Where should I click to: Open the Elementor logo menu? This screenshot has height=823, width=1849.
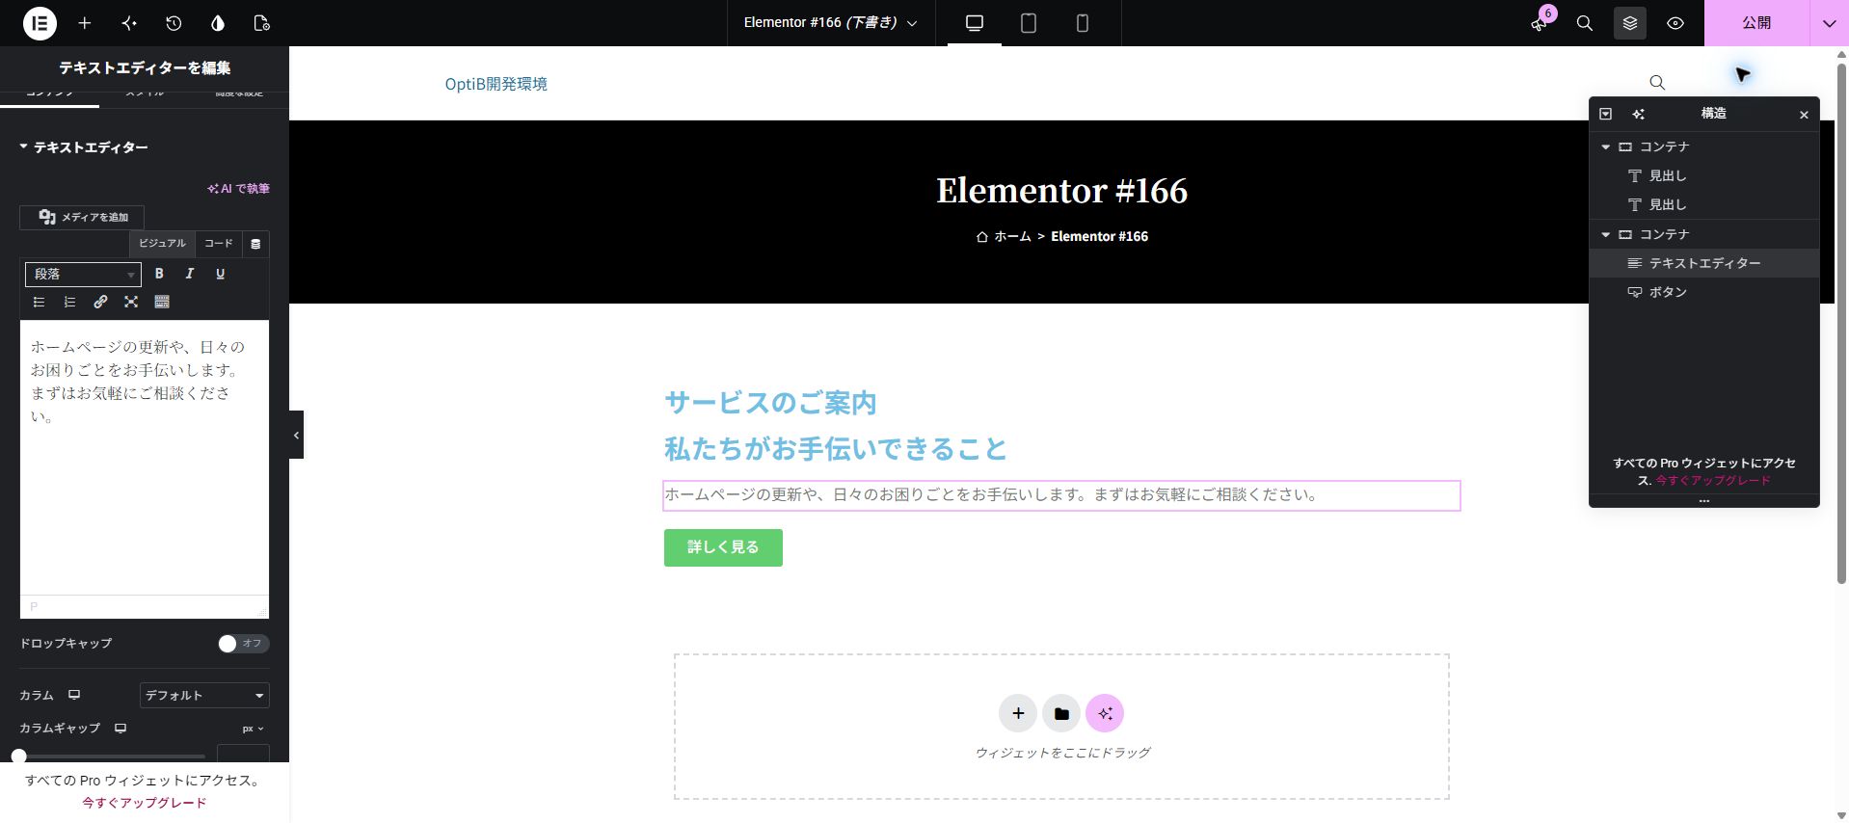[x=40, y=23]
